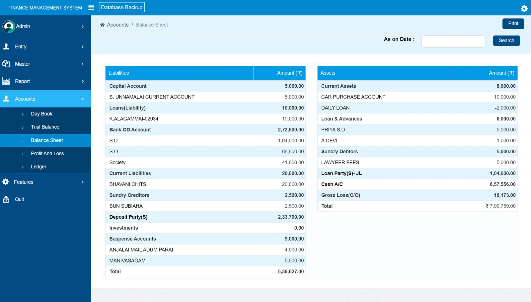531x302 pixels.
Task: Click the Deposit Party(S) row label
Action: click(128, 217)
